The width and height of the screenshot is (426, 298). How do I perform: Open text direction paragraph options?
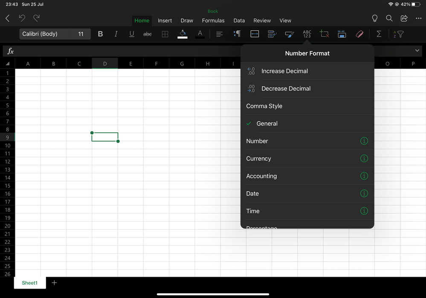click(x=237, y=34)
